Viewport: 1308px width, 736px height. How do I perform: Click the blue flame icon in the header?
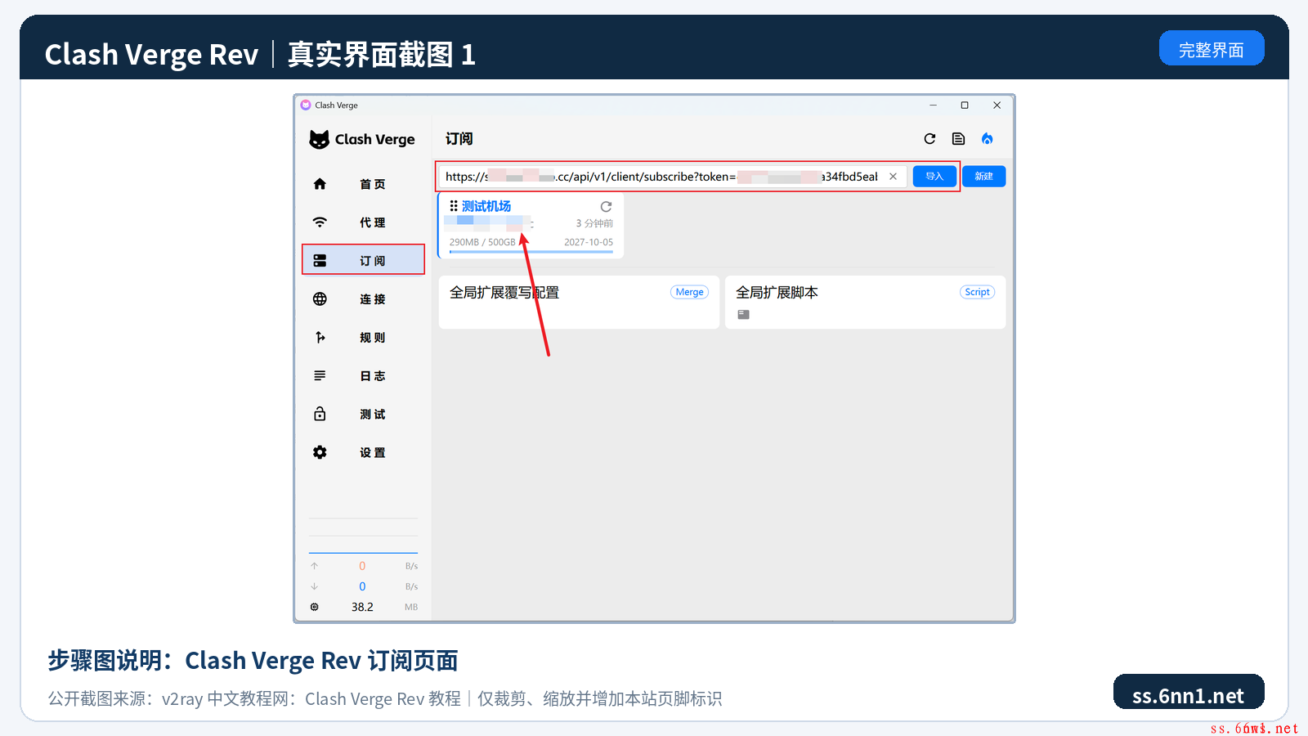[988, 139]
